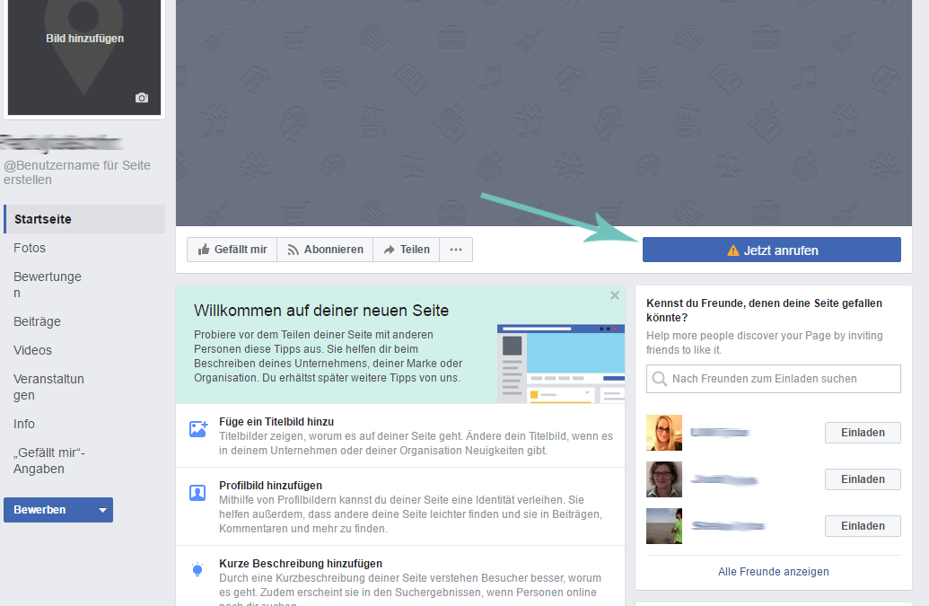Click the search magnifier icon in friend search
Viewport: 929px width, 606px height.
660,379
